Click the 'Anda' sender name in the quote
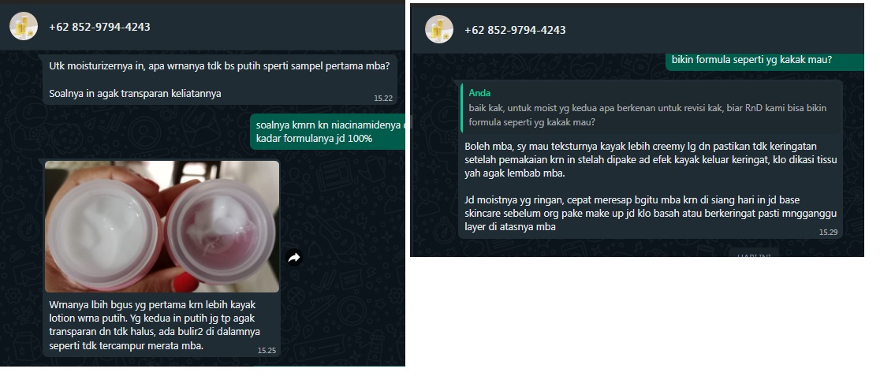 [480, 93]
